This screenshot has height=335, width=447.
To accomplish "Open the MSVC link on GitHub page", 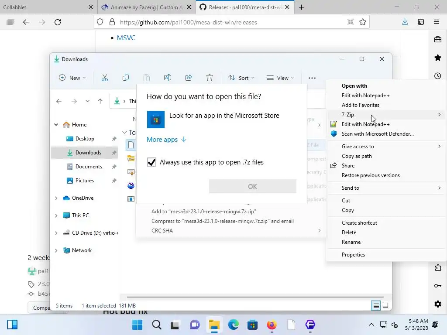I will (126, 38).
